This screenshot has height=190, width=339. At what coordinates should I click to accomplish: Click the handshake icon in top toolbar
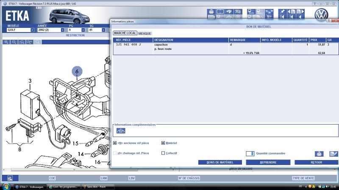click(x=229, y=12)
